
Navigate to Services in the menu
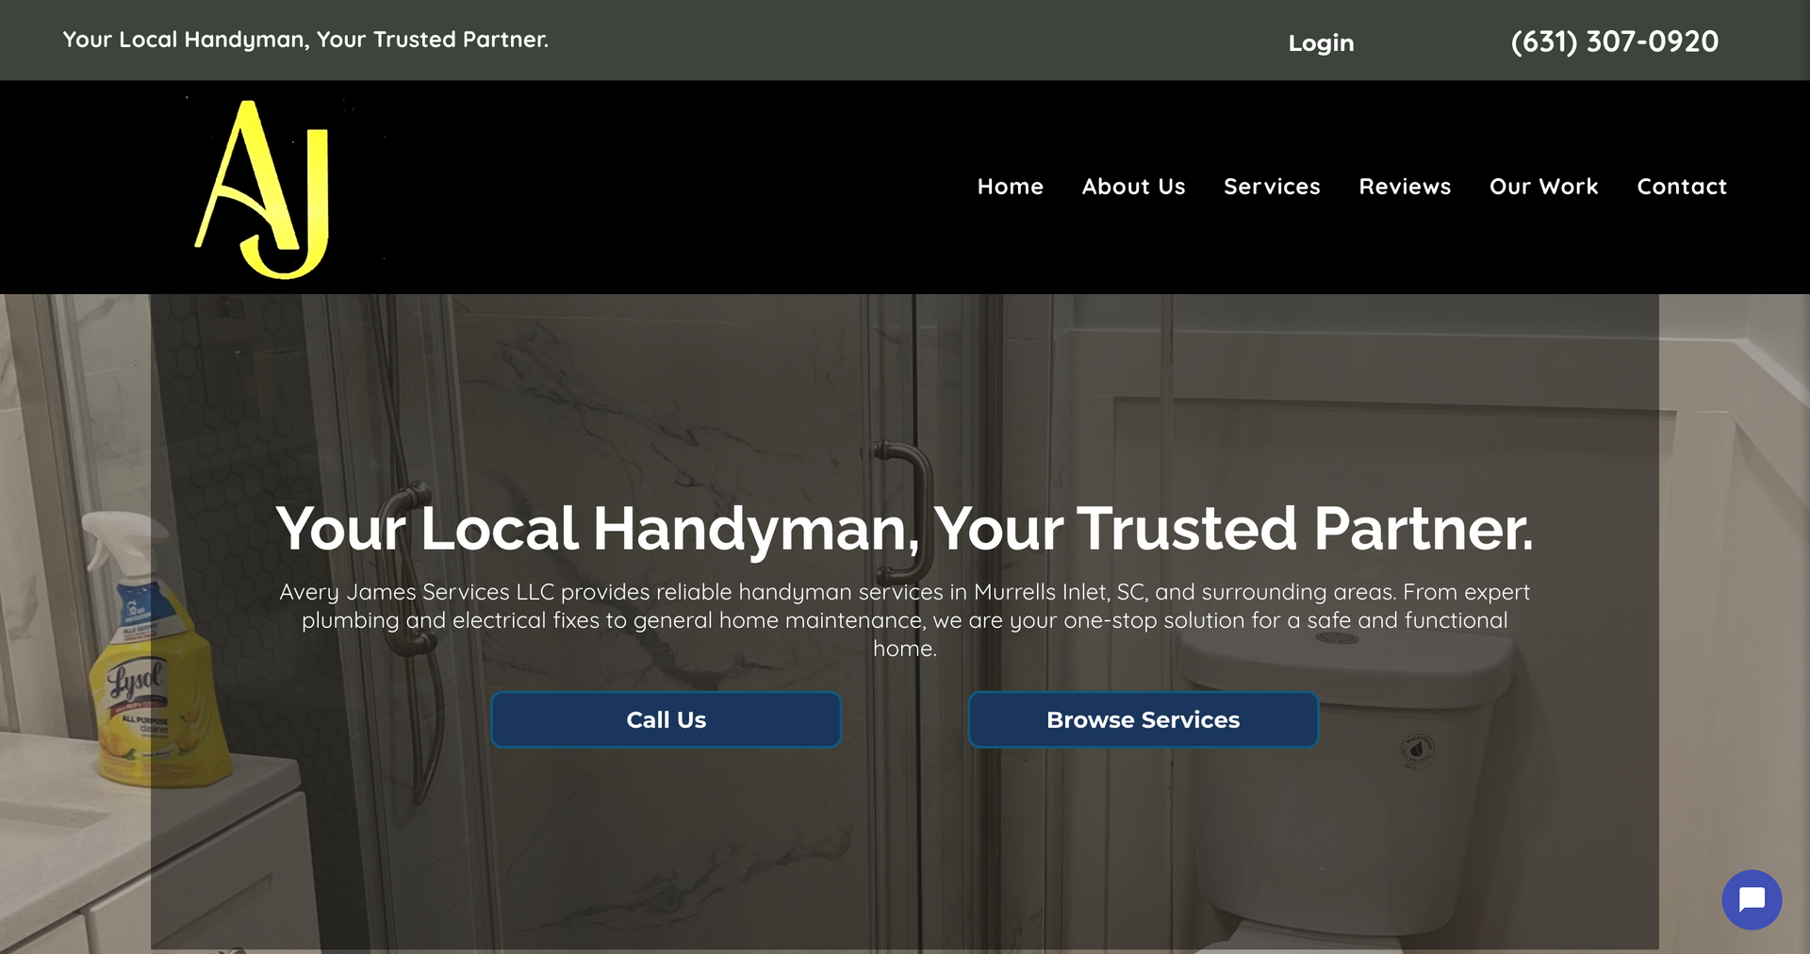[1272, 187]
